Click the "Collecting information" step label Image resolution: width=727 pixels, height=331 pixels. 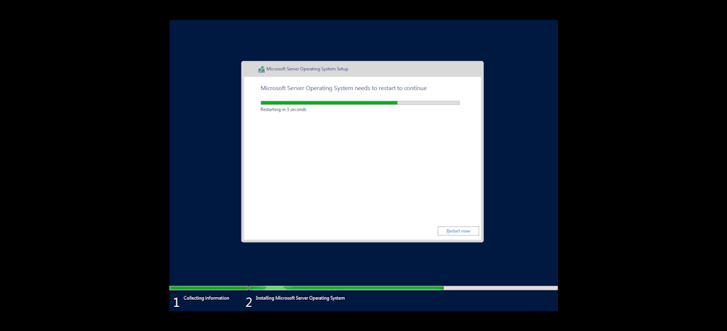pyautogui.click(x=207, y=298)
